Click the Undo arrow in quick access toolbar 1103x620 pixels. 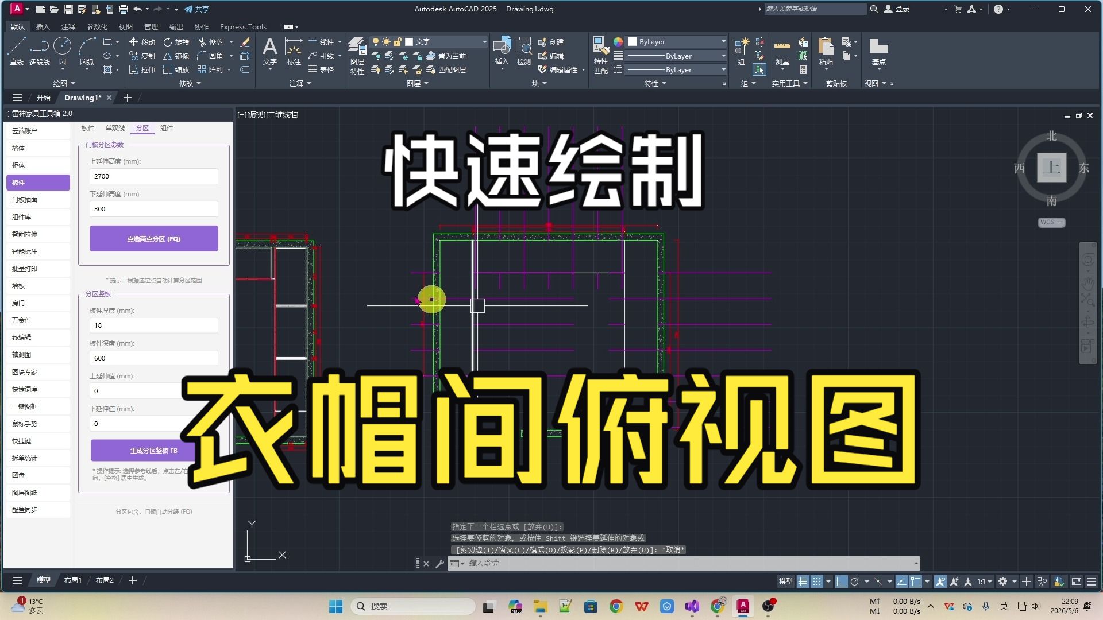click(x=137, y=9)
